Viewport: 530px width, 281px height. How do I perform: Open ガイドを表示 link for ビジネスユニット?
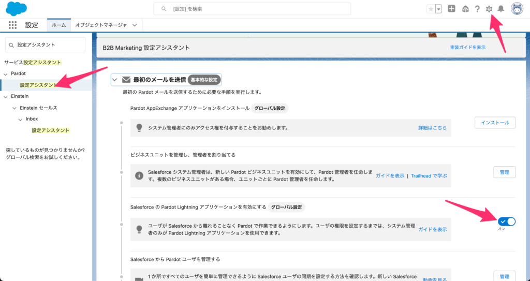tap(390, 176)
